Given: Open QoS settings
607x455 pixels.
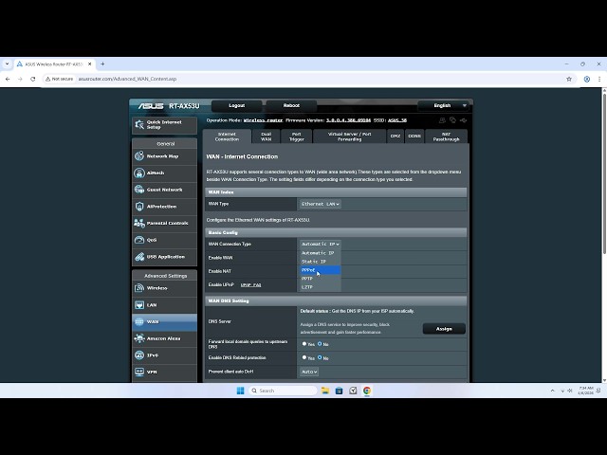Looking at the screenshot, I should [164, 240].
